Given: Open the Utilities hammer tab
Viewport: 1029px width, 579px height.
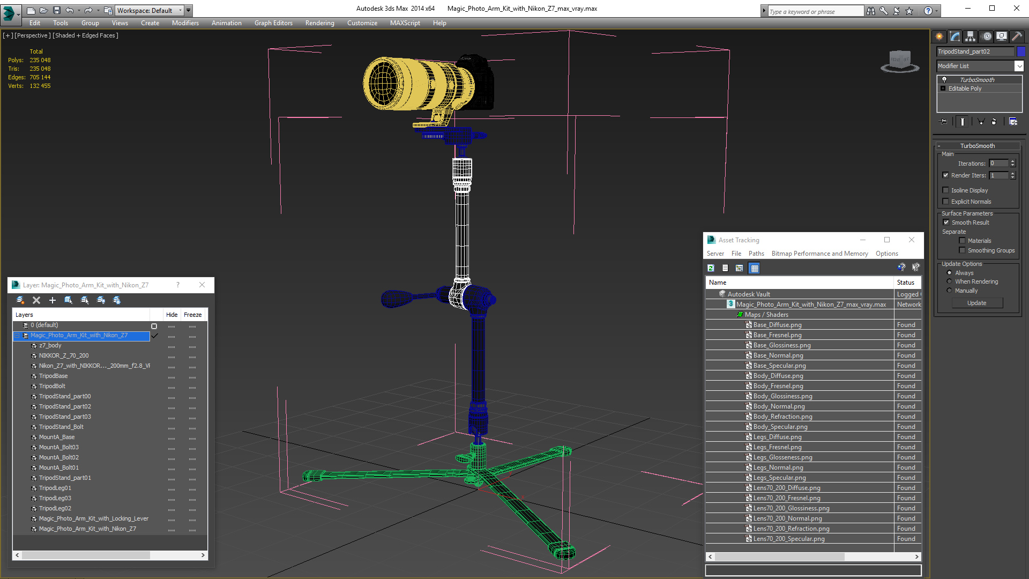Looking at the screenshot, I should coord(1017,36).
